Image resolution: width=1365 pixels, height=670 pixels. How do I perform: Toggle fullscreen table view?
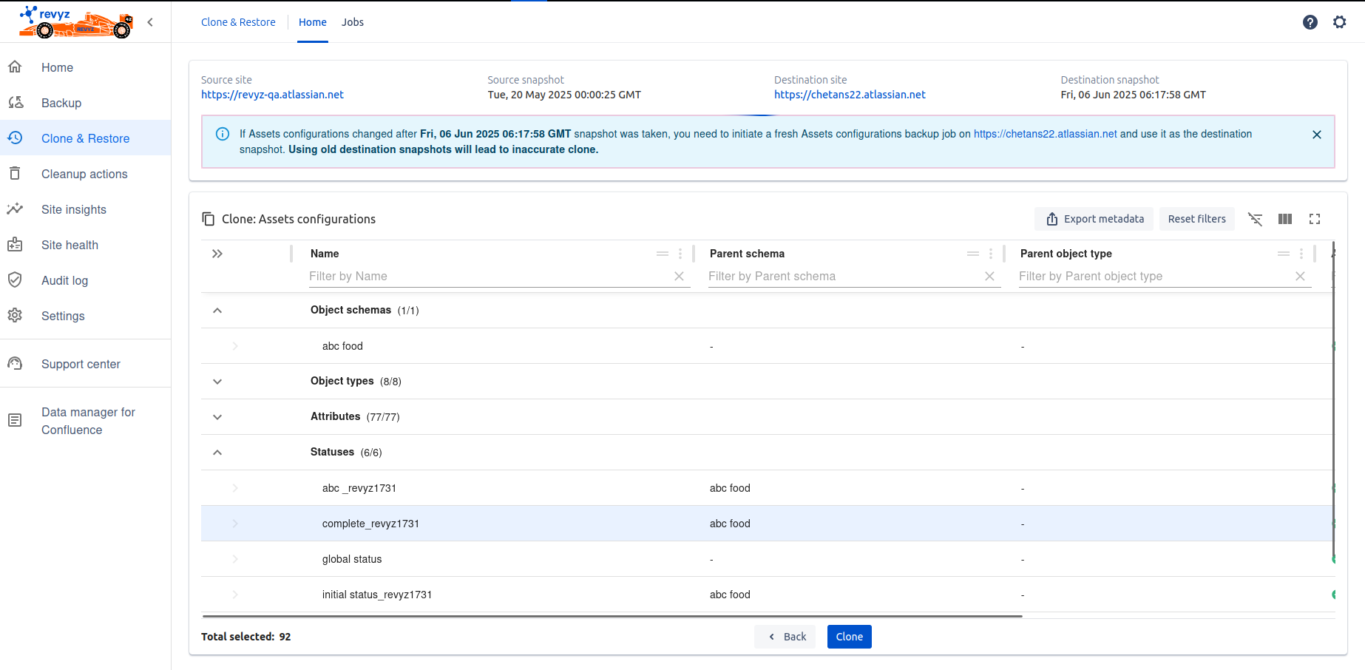point(1314,219)
